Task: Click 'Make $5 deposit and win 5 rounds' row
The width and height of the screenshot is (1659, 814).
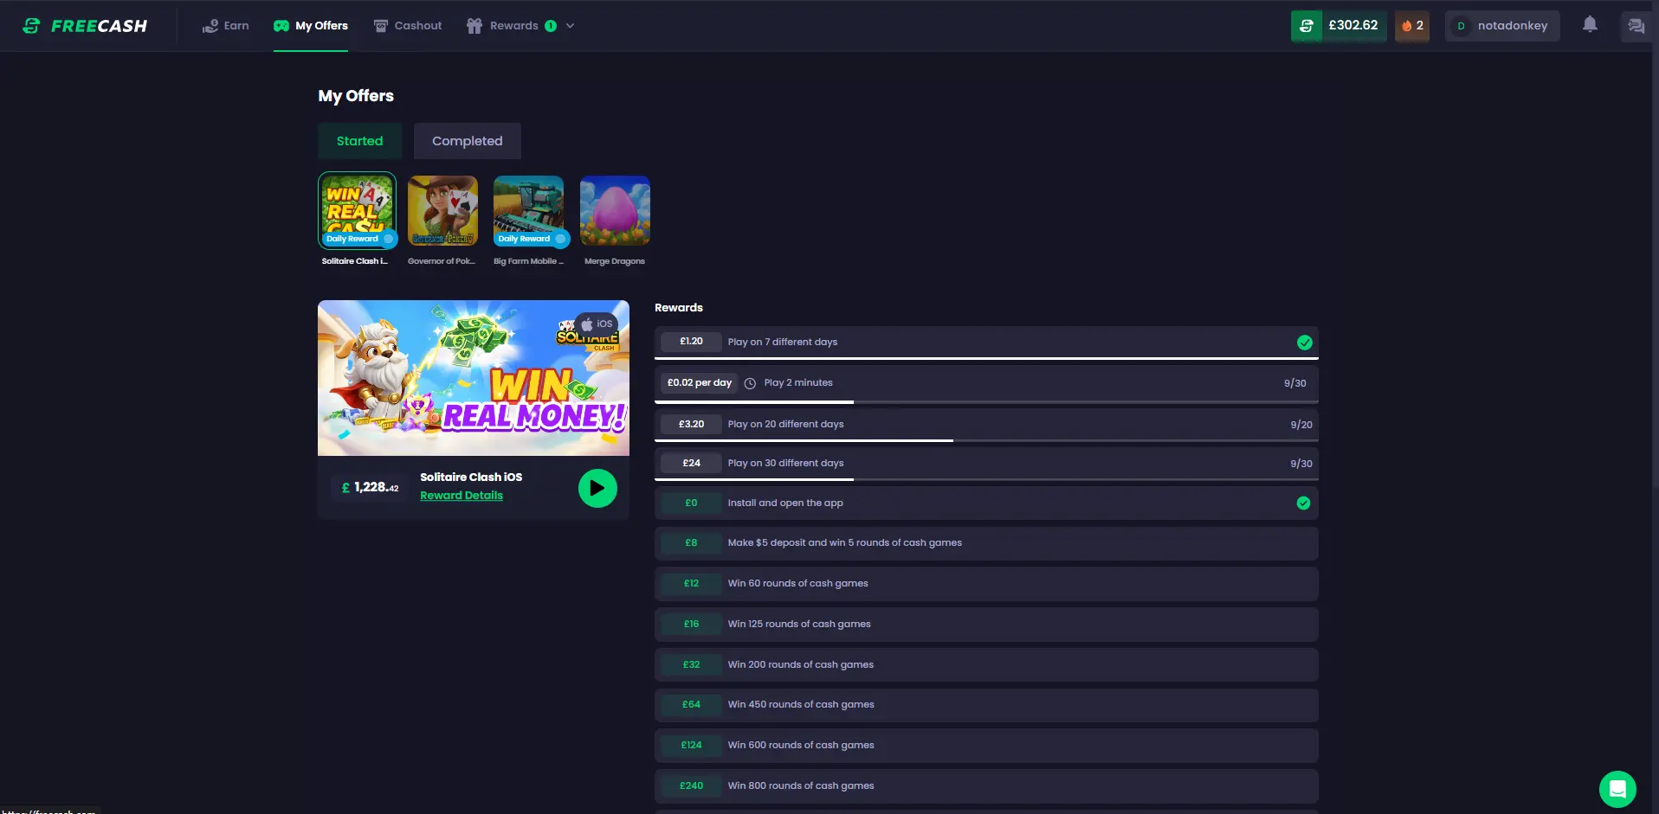Action: [x=986, y=543]
